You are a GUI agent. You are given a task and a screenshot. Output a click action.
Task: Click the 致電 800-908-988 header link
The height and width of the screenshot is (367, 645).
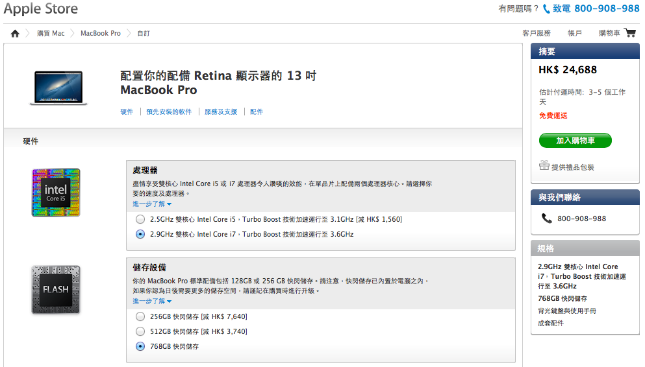(596, 8)
